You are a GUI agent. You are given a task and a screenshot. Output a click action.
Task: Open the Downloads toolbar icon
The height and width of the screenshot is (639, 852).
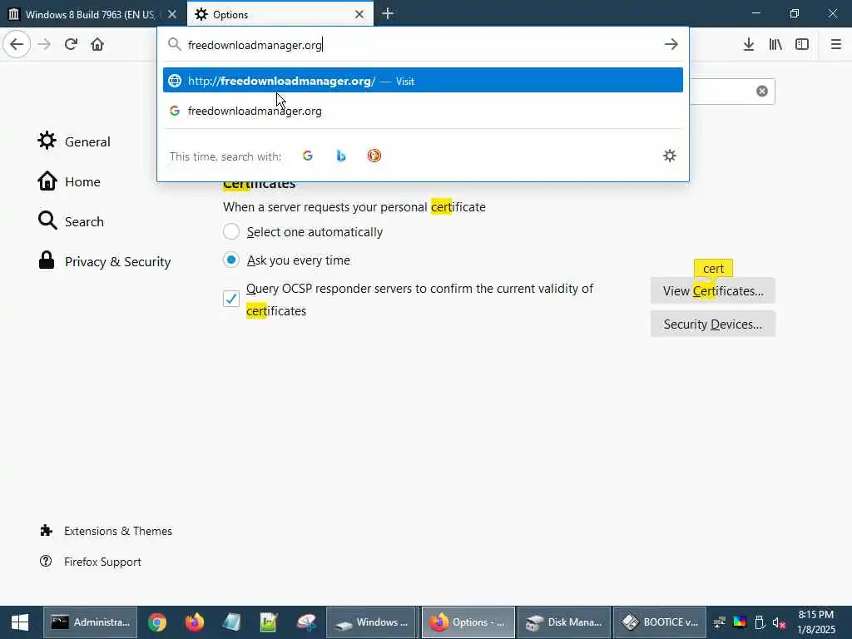pos(749,44)
